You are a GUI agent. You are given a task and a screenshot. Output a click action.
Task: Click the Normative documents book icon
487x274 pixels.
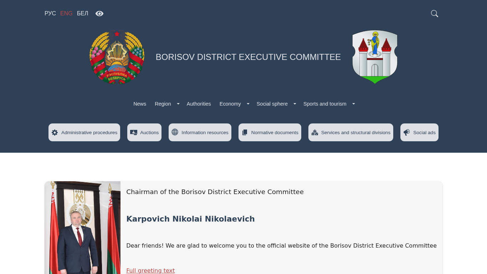pos(245,133)
